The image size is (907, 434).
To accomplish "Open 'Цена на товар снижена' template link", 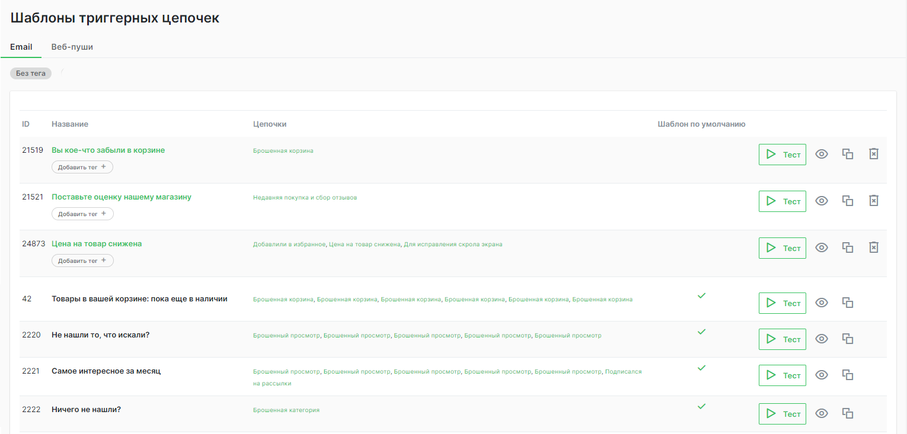I will [97, 243].
